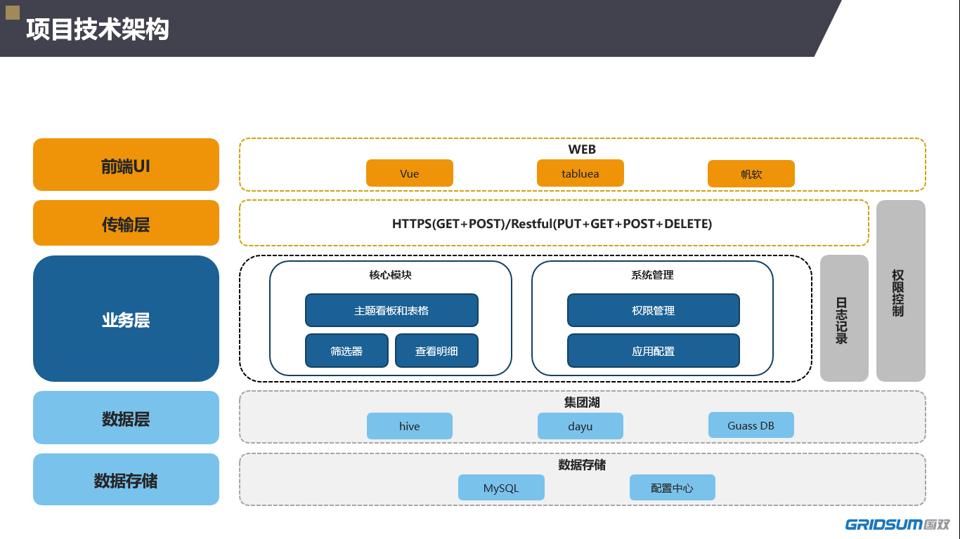Select the 数据存储 label on left
The width and height of the screenshot is (960, 539).
coord(126,479)
